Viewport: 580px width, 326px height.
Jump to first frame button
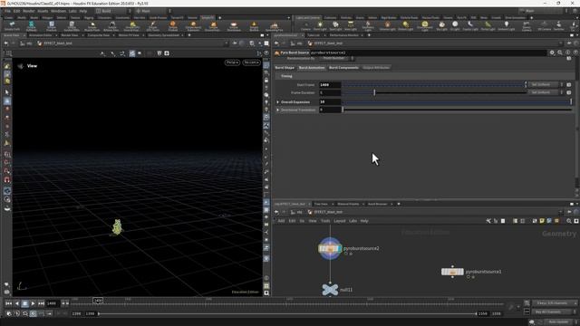8,304
